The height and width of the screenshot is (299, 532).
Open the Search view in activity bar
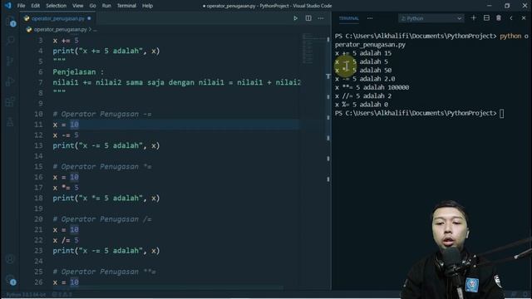tap(10, 41)
